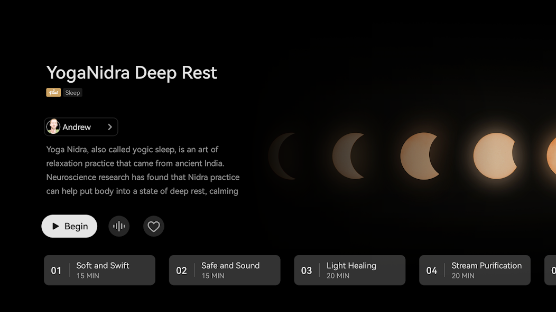Click the 04 number on Stream Purification card
The width and height of the screenshot is (556, 312).
(432, 270)
